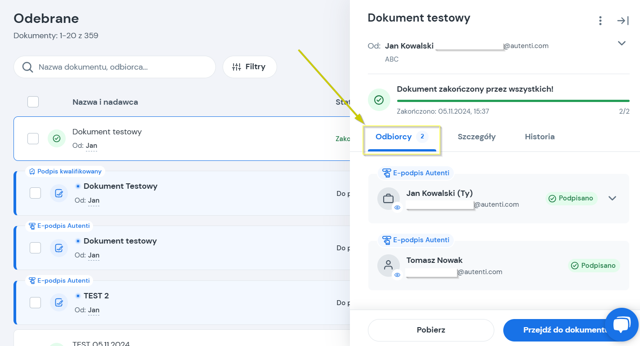Expand sender details chevron next to Jan Kowalski

tap(622, 44)
